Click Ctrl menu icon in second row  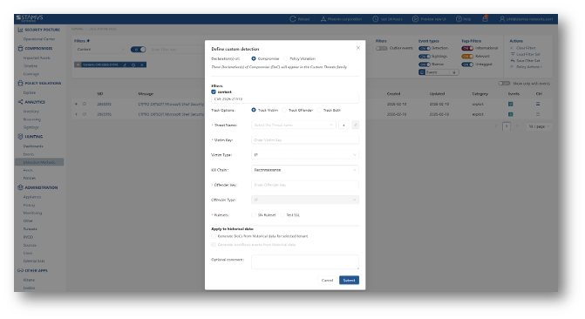tap(538, 114)
